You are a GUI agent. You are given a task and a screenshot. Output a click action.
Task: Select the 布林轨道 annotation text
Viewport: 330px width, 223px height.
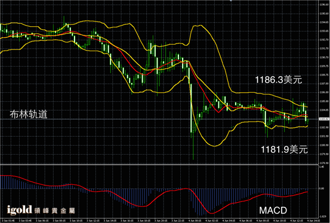coord(29,114)
